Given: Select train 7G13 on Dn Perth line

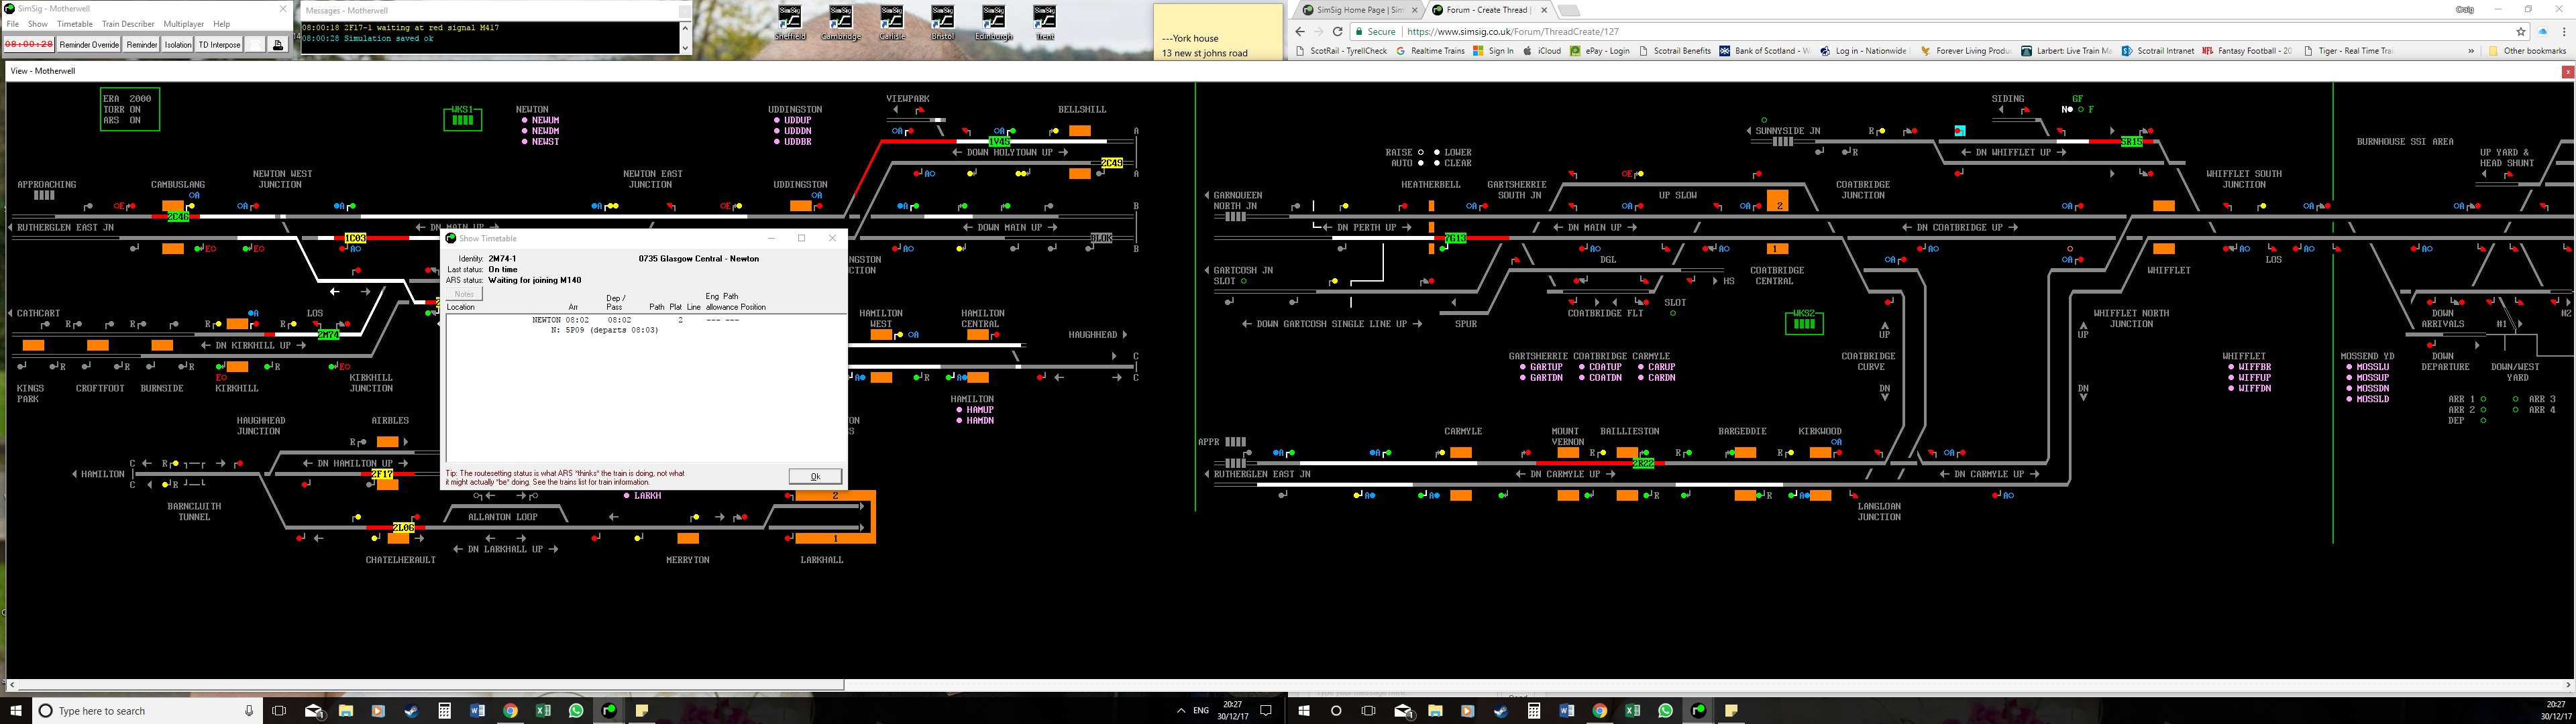Looking at the screenshot, I should [1455, 238].
